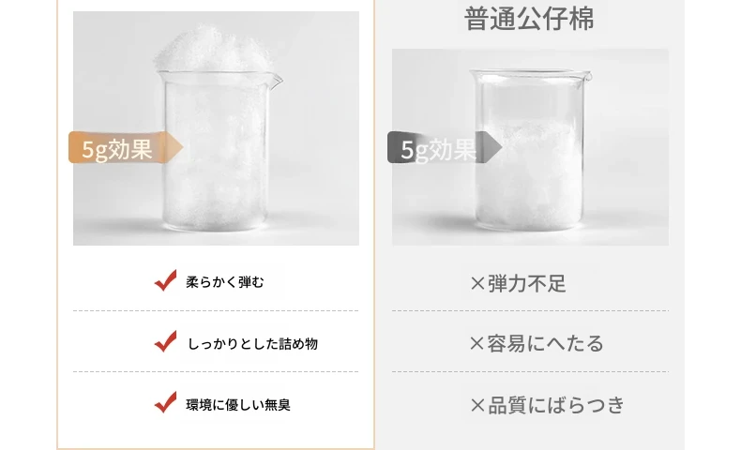This screenshot has height=450, width=741.
Task: Open the right beaker photo of ordinary cotton
Action: click(530, 147)
